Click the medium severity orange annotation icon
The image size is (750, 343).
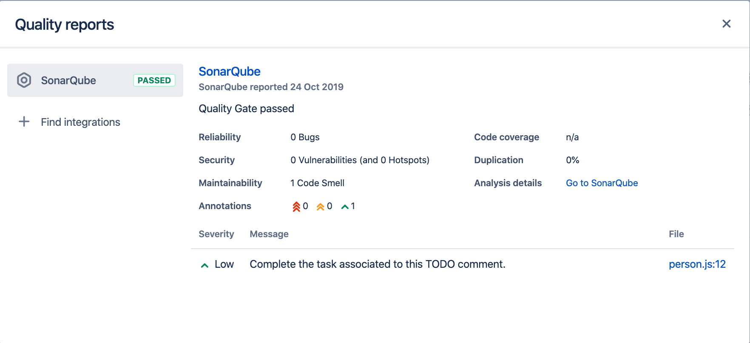coord(321,207)
